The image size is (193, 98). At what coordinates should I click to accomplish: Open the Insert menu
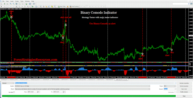click(12, 1)
